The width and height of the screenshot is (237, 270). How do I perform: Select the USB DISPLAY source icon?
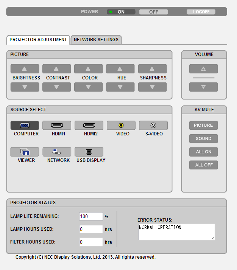coord(89,152)
